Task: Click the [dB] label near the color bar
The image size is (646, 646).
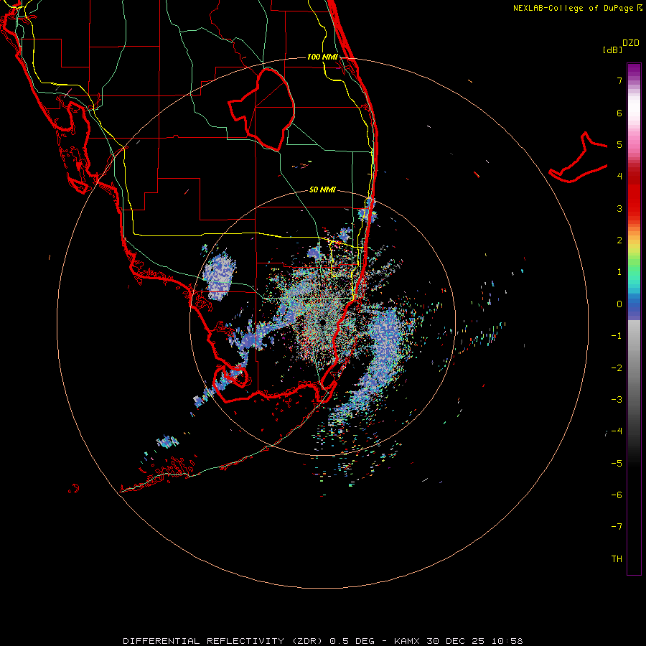Action: click(x=612, y=50)
